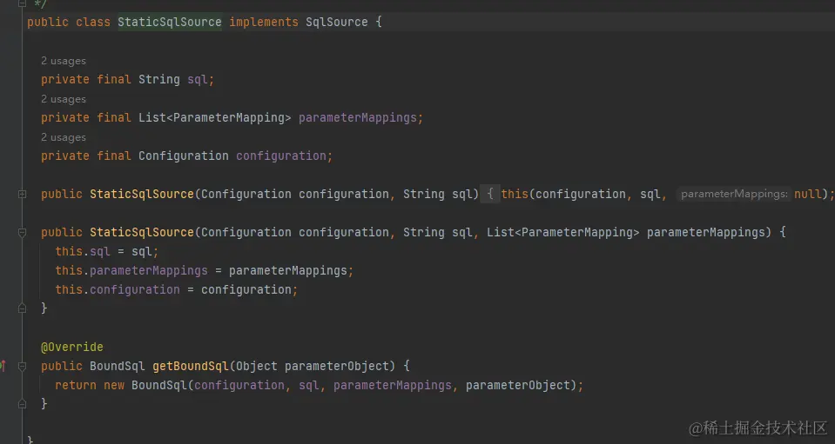Click the parameterObject argument in new BoundSql call

(517, 386)
